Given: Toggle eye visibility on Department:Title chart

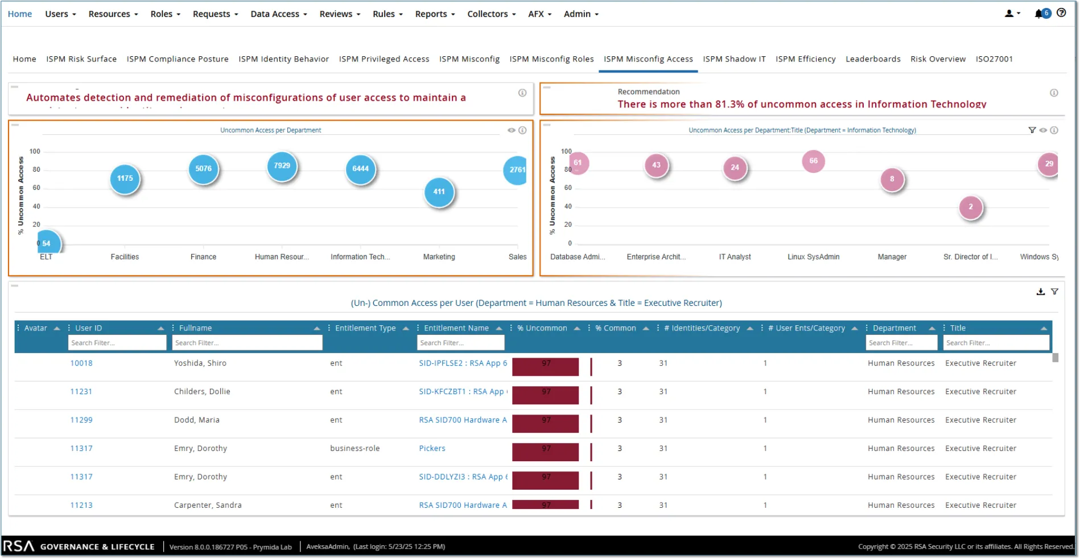Looking at the screenshot, I should click(x=1043, y=130).
